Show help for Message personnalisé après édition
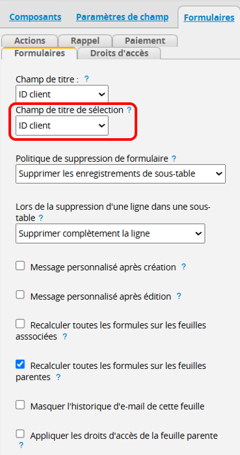 [179, 297]
